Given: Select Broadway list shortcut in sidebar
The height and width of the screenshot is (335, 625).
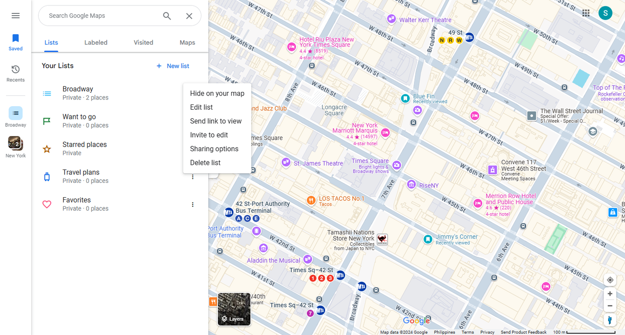Looking at the screenshot, I should click(16, 117).
